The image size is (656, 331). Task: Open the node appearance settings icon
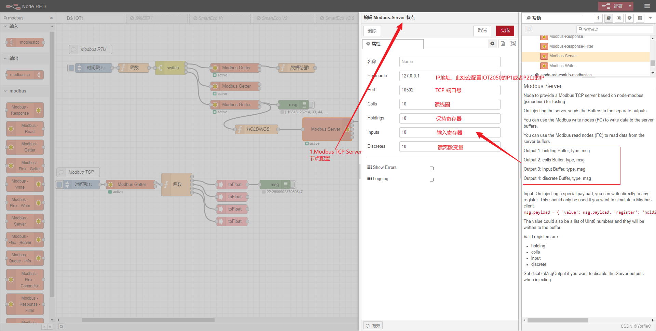(x=513, y=44)
